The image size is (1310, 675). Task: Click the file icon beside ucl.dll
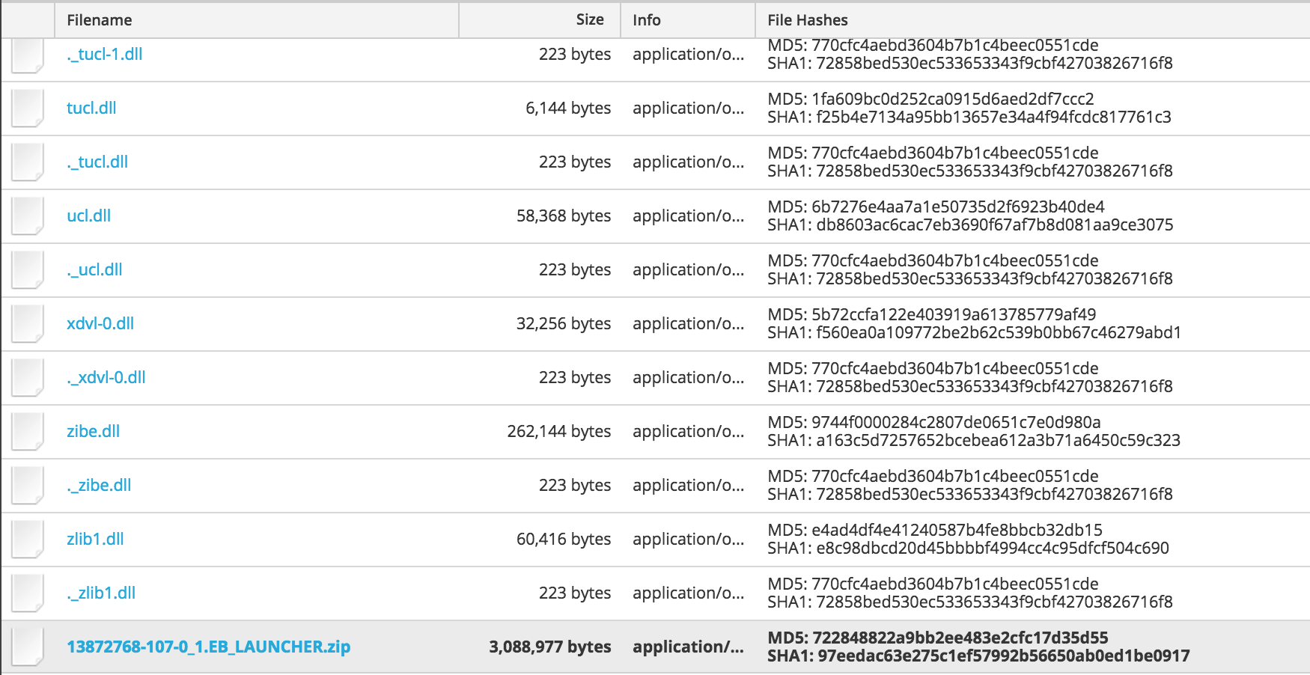click(x=28, y=216)
